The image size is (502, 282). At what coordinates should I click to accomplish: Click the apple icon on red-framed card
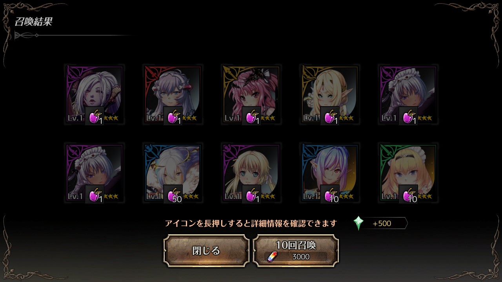pyautogui.click(x=173, y=116)
